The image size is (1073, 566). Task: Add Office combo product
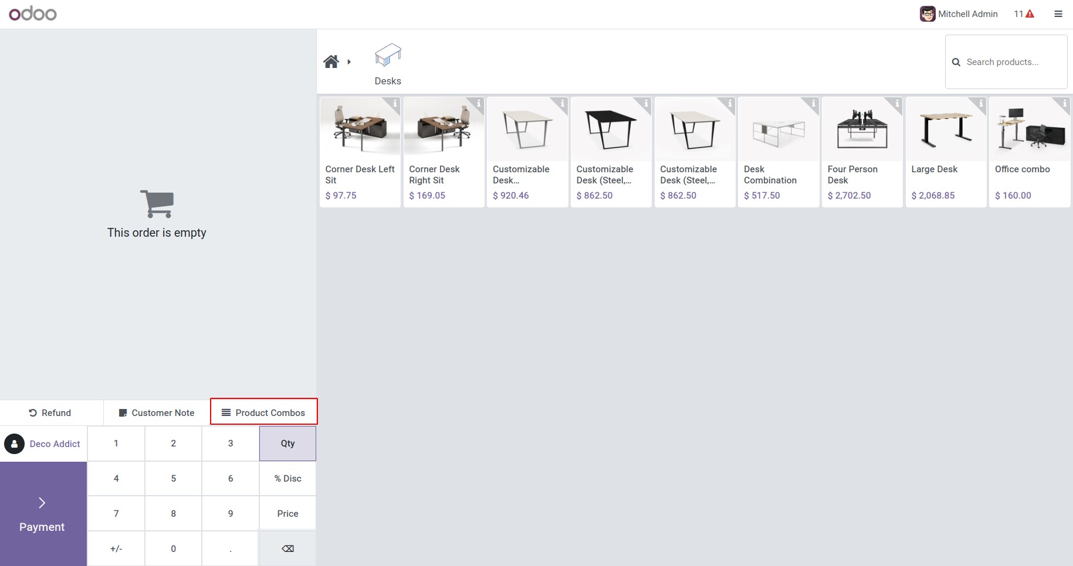pos(1030,152)
